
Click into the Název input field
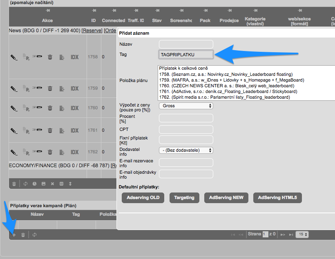coord(186,44)
